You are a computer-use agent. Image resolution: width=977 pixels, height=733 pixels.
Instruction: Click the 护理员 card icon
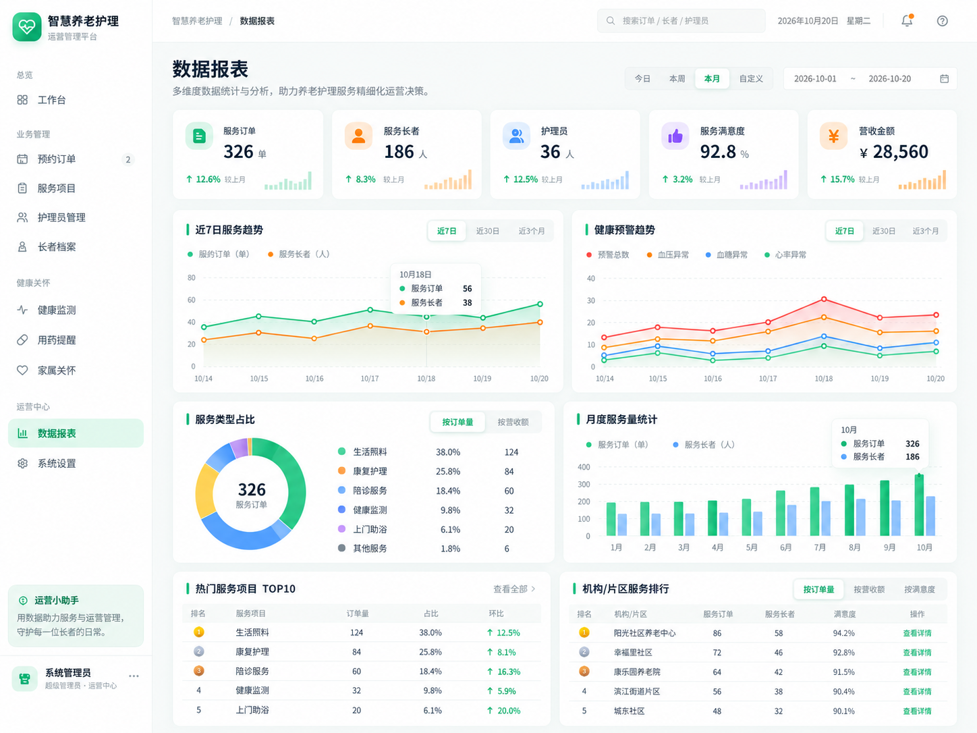click(x=516, y=136)
